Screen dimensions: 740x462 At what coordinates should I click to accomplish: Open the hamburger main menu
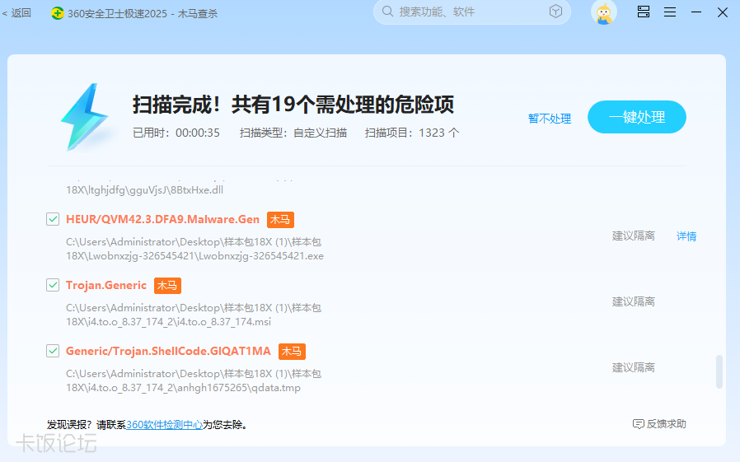pos(670,12)
